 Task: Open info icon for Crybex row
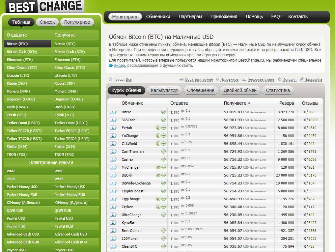click(113, 207)
